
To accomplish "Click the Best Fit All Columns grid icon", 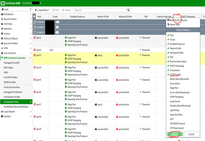I will pyautogui.click(x=168, y=20).
